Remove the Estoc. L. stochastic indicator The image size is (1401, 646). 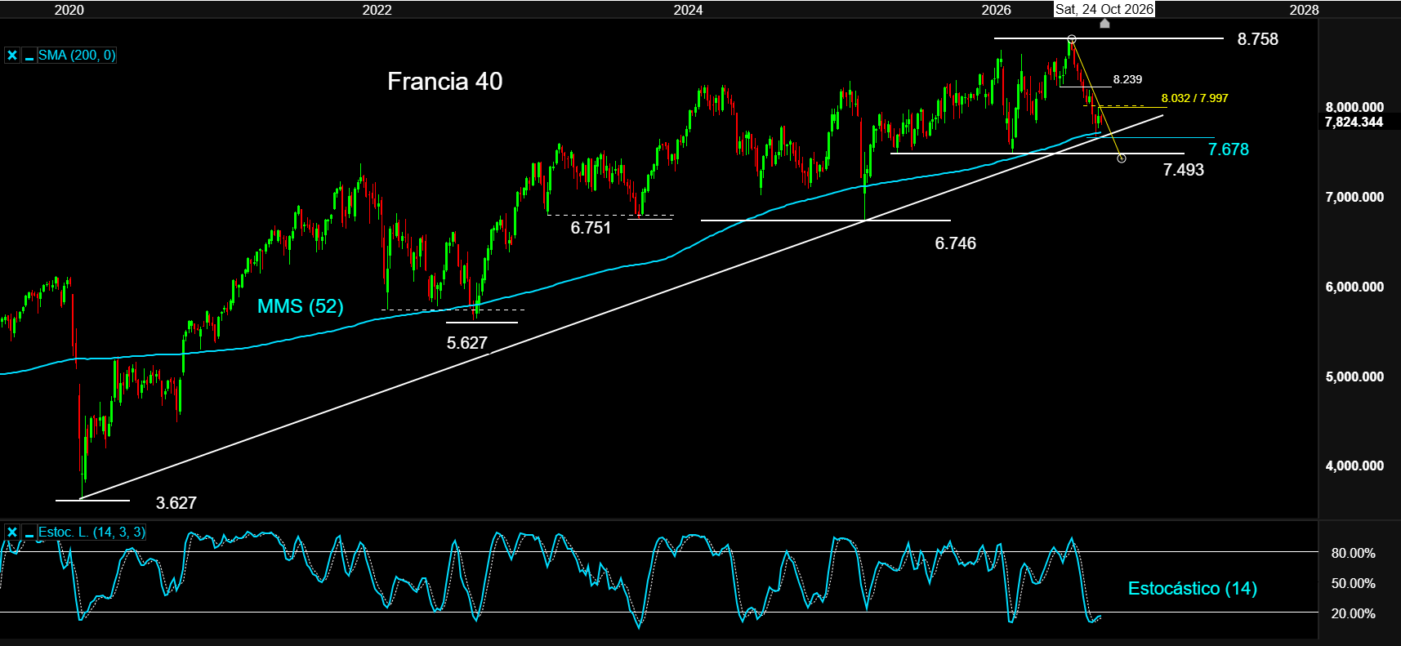click(12, 532)
